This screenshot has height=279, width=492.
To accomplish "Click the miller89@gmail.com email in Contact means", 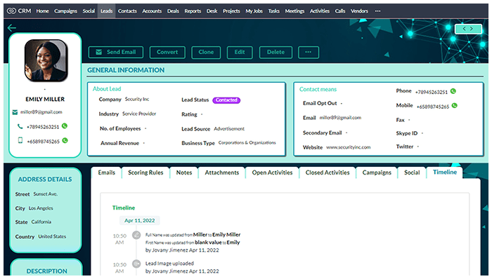I will [340, 118].
